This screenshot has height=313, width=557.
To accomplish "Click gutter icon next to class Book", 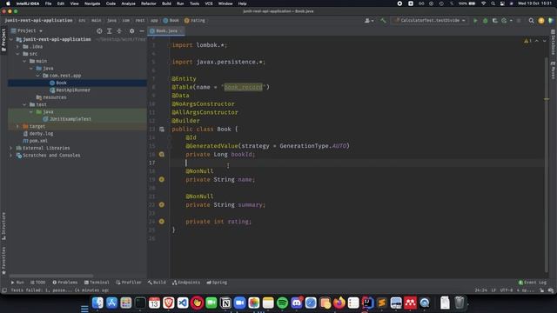I will pos(162,130).
